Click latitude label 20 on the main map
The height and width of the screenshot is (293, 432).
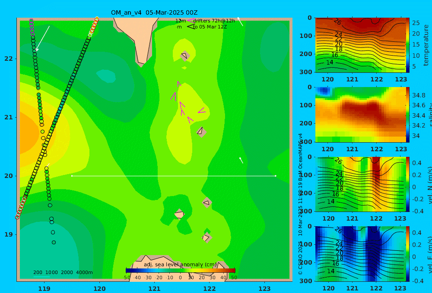pyautogui.click(x=9, y=176)
